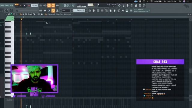Open the Pattern 1 selector
192x108 pixels.
(x=79, y=10)
